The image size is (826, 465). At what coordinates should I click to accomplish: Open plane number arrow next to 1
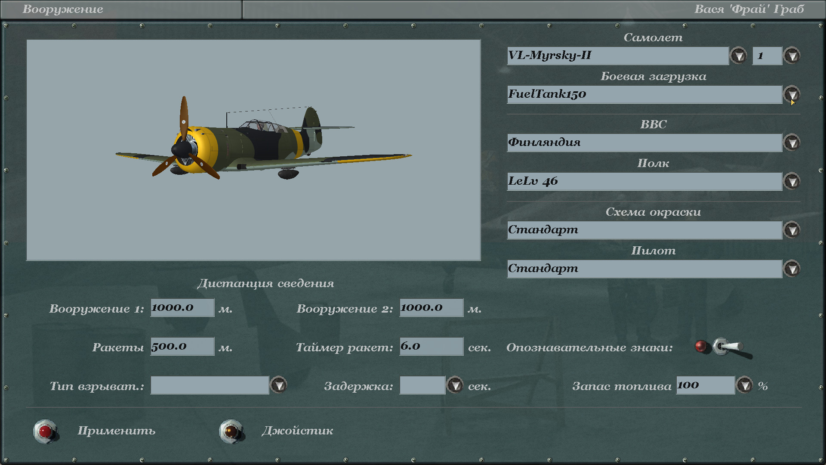(x=792, y=56)
